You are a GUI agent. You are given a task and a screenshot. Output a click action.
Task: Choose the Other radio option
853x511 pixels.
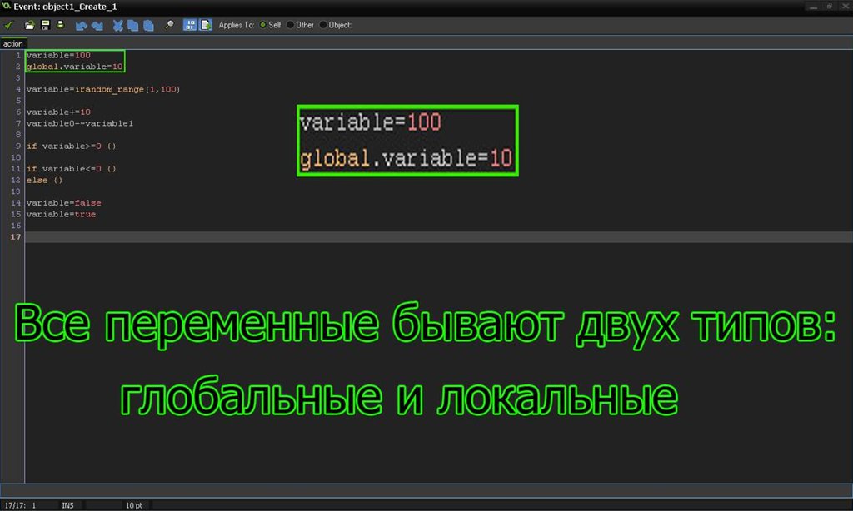point(291,25)
